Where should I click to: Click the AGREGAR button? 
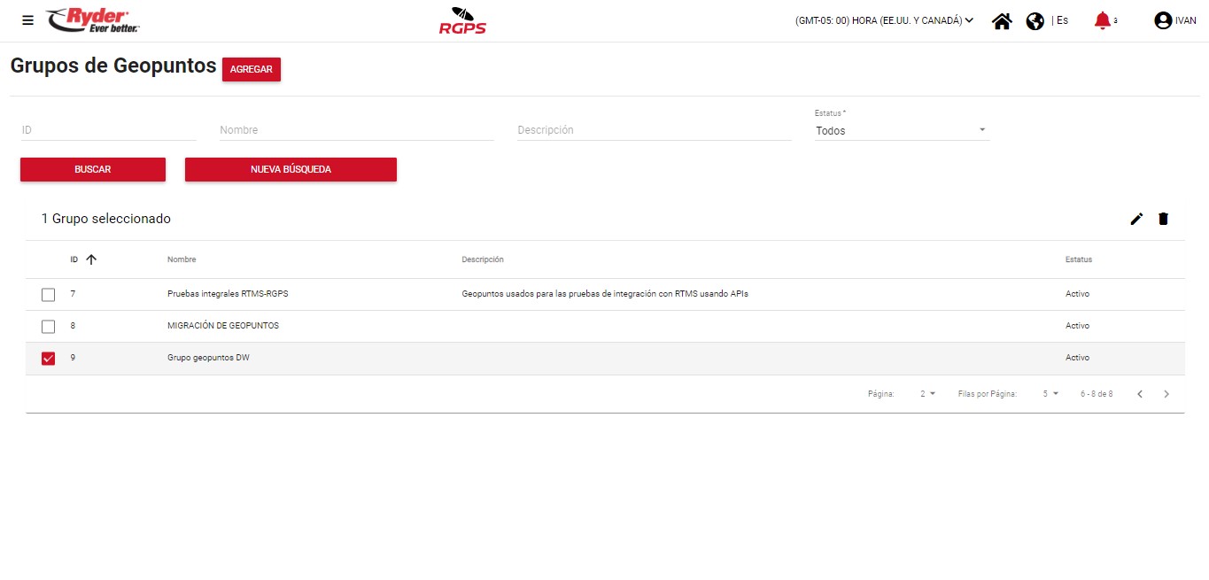[x=251, y=69]
